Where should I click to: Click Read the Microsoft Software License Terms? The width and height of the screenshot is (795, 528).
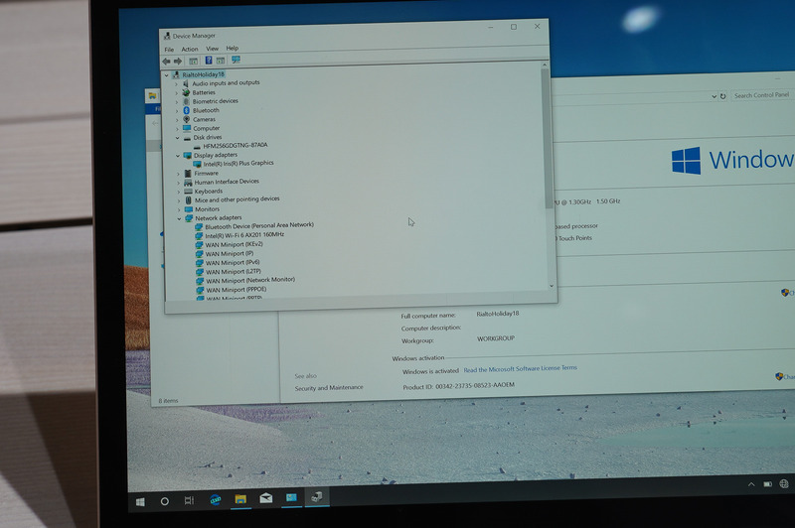(520, 368)
